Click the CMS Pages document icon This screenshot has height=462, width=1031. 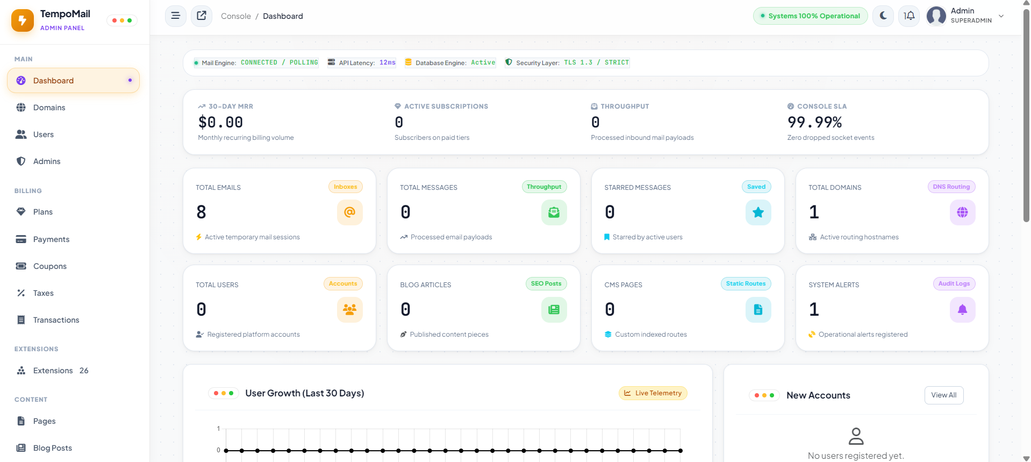tap(758, 310)
